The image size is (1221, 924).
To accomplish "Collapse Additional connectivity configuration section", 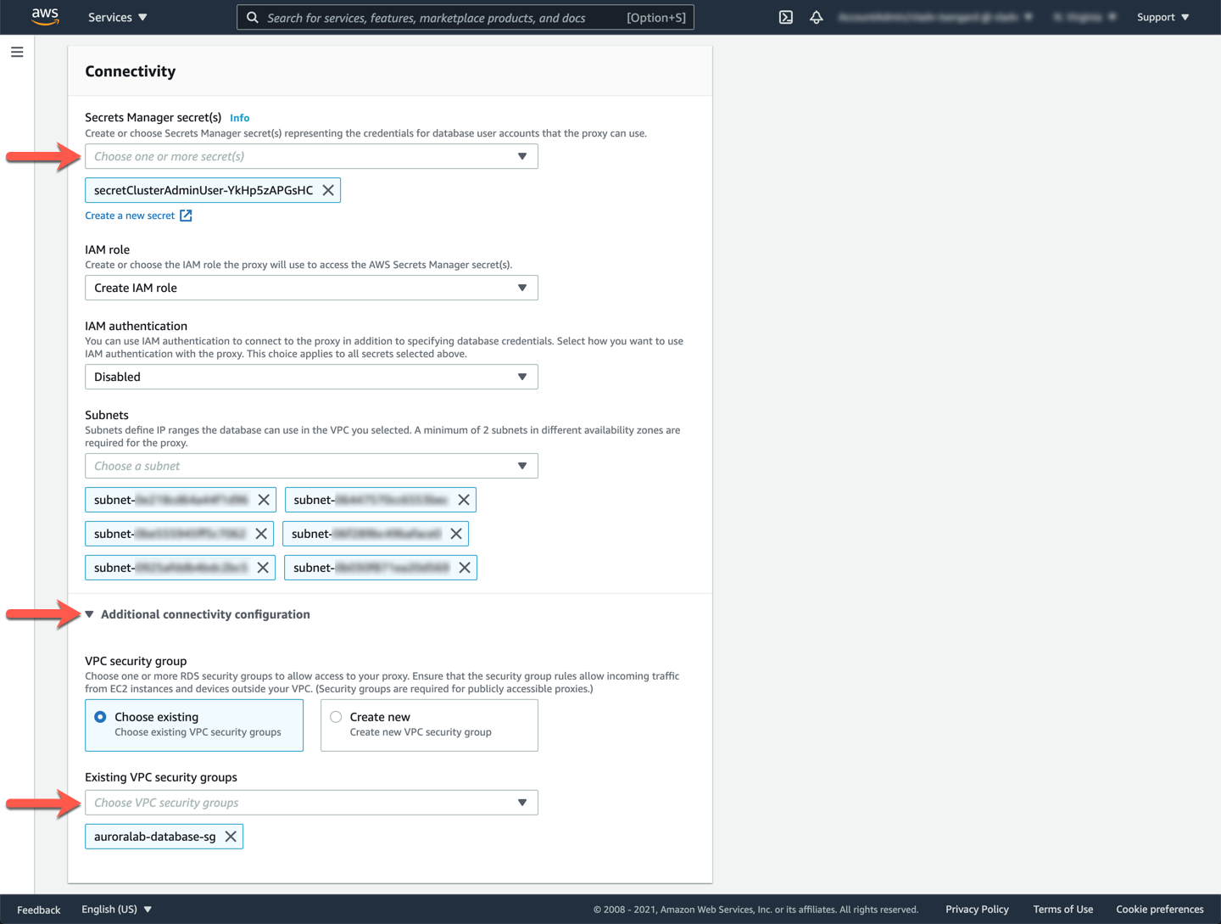I will [x=90, y=614].
